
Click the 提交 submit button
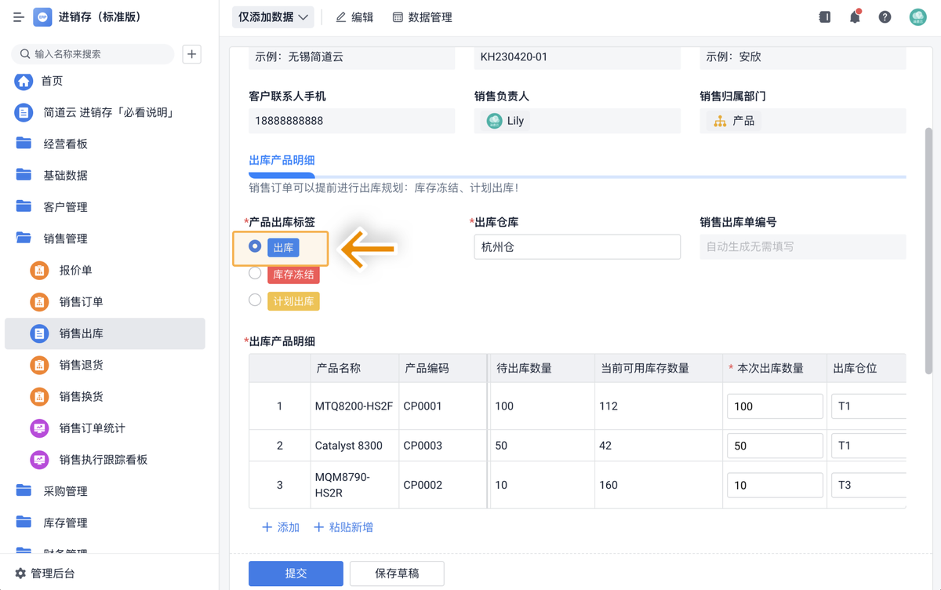click(x=296, y=574)
